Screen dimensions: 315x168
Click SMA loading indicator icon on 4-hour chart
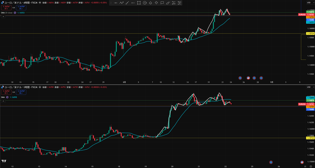click(15, 13)
